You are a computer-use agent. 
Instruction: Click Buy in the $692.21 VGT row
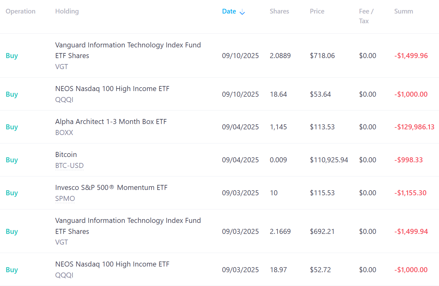point(12,231)
